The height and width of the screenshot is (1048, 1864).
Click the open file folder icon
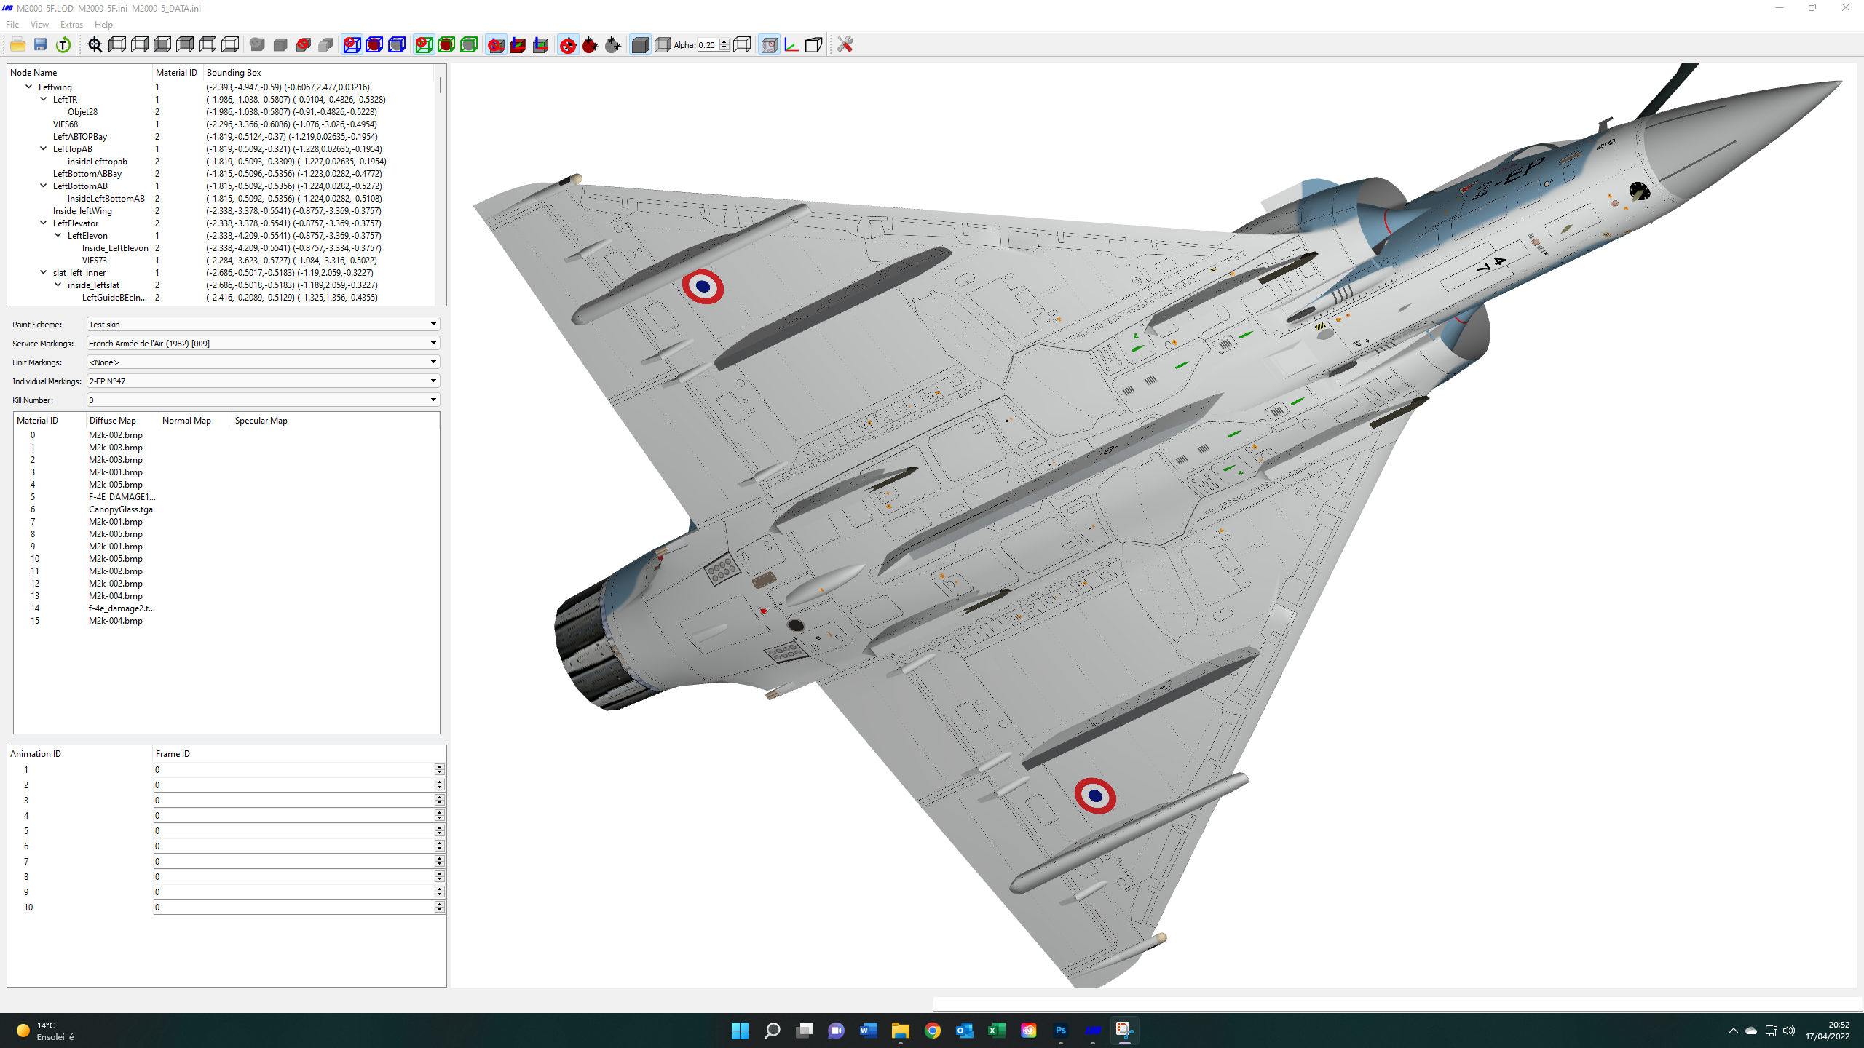[x=18, y=45]
